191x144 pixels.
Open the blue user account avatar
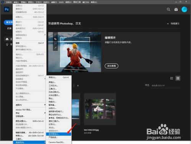point(184,10)
